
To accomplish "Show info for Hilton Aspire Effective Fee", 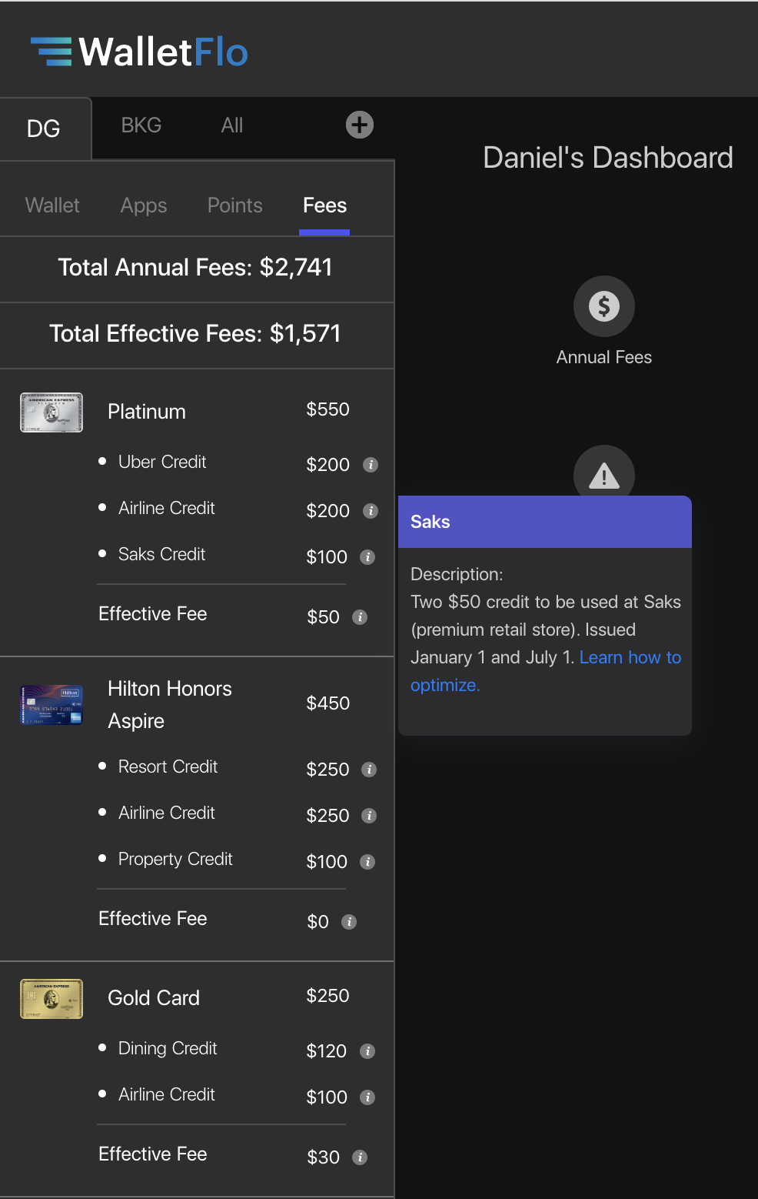I will click(x=349, y=922).
